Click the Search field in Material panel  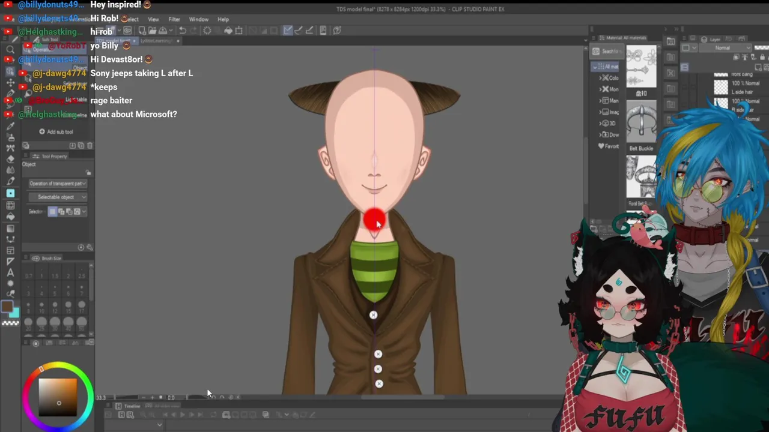click(607, 51)
